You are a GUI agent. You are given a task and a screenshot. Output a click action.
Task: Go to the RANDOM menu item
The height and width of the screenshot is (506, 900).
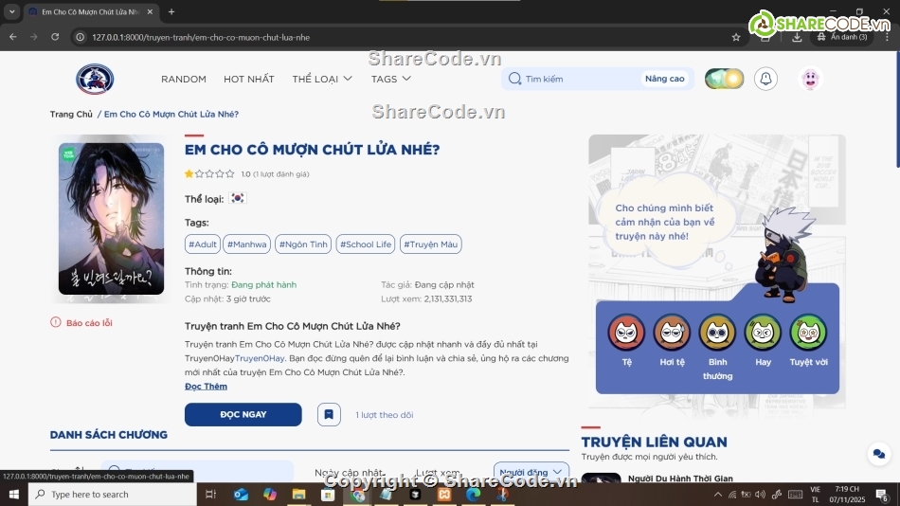point(184,79)
